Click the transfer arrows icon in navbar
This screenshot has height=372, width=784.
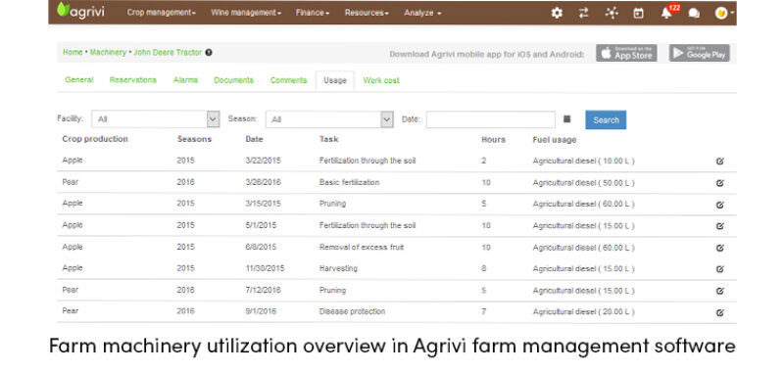tap(583, 13)
